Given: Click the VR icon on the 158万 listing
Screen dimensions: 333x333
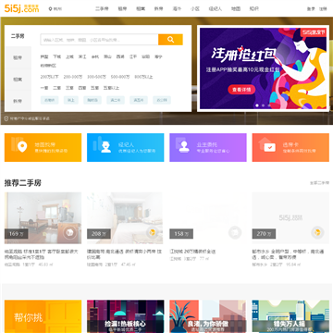Looking at the screenshot, I should tap(235, 232).
